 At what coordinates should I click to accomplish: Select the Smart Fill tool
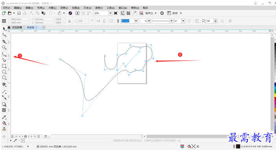tap(4, 129)
